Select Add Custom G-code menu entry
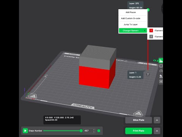This screenshot has width=182, height=137. click(133, 18)
